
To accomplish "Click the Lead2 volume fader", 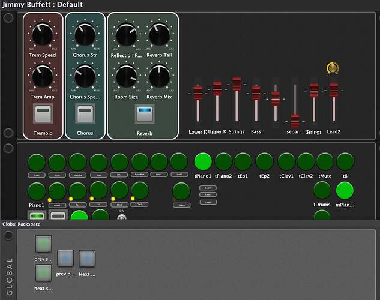I will click(333, 90).
